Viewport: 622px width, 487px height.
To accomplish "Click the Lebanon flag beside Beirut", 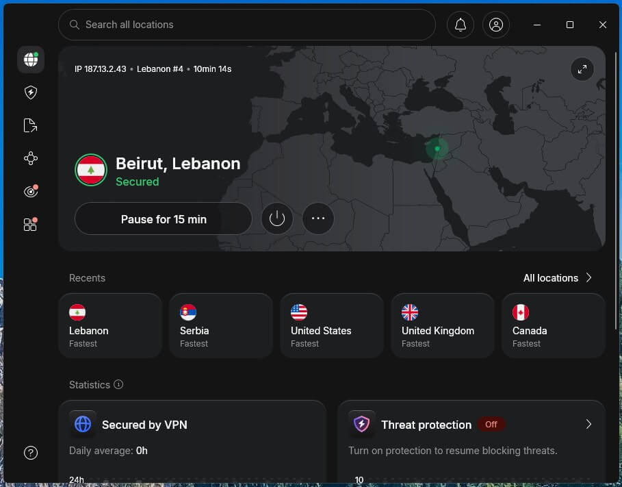I will click(91, 170).
